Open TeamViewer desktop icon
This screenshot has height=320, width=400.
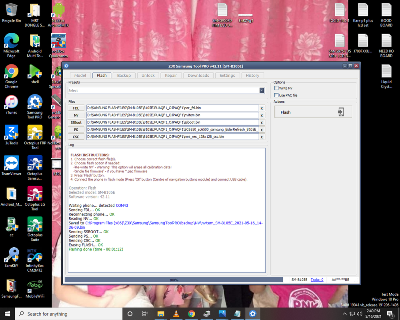tap(11, 166)
